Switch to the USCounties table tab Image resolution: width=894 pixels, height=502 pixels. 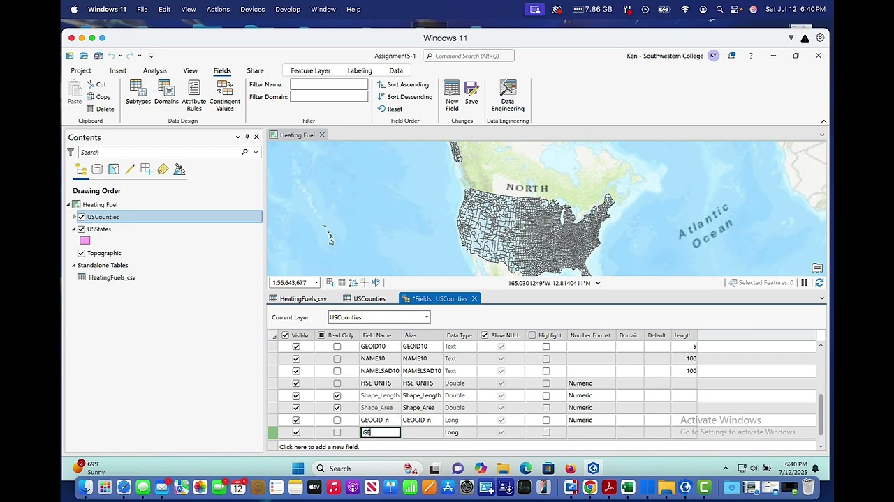[x=365, y=298]
